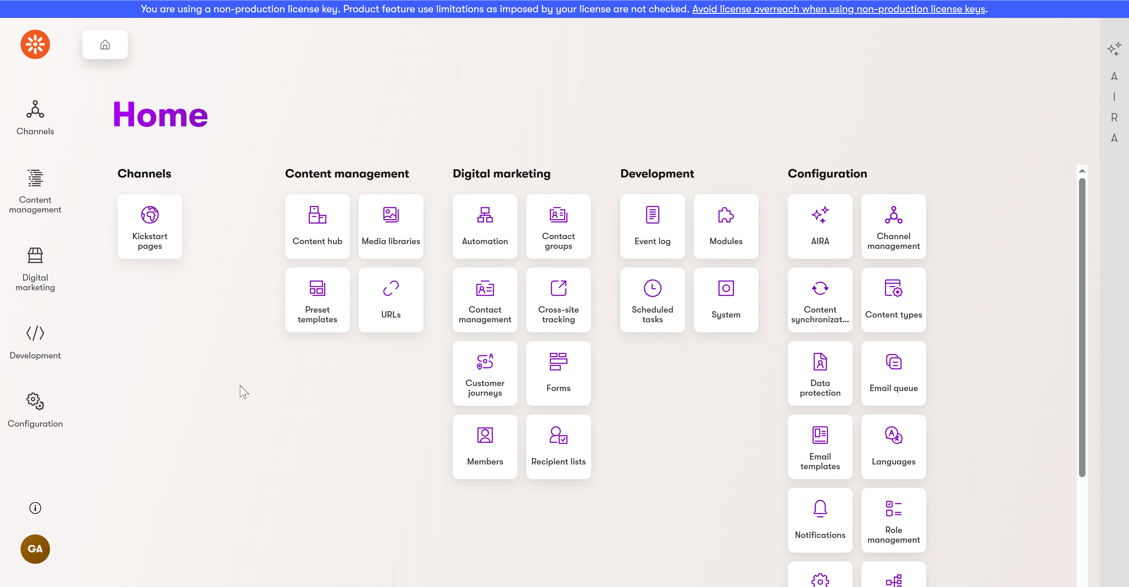Open the Notifications tile
This screenshot has height=587, width=1129.
pos(820,520)
